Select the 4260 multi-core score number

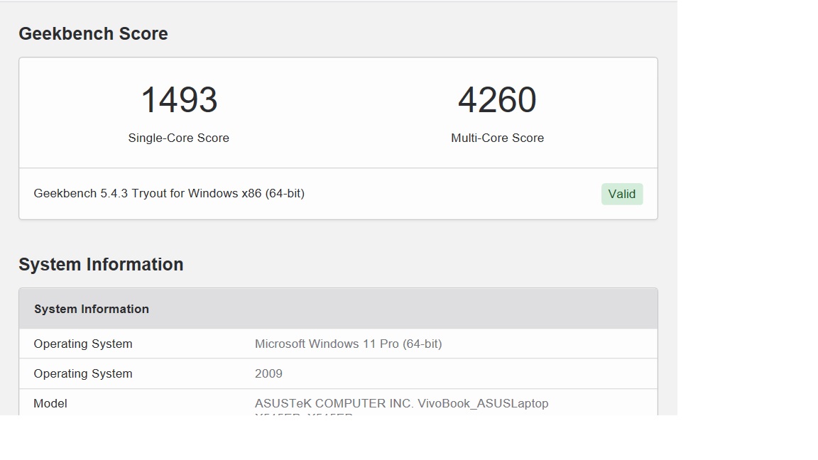[x=497, y=100]
